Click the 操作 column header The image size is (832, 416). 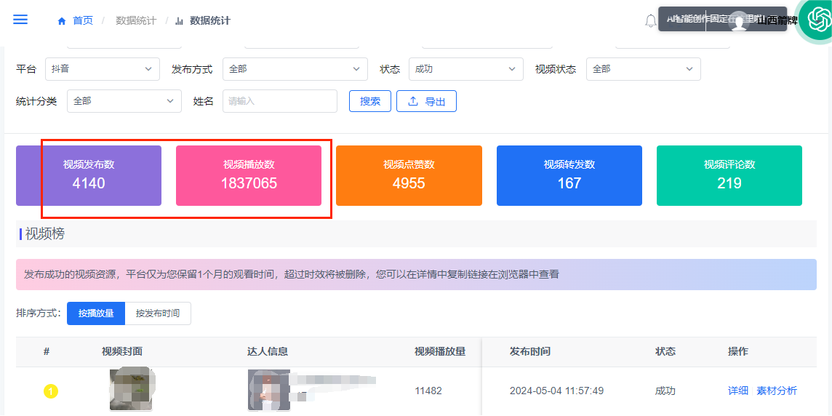click(738, 351)
